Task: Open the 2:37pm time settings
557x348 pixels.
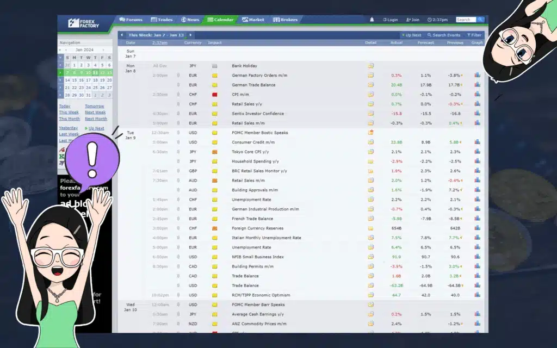Action: pos(438,20)
